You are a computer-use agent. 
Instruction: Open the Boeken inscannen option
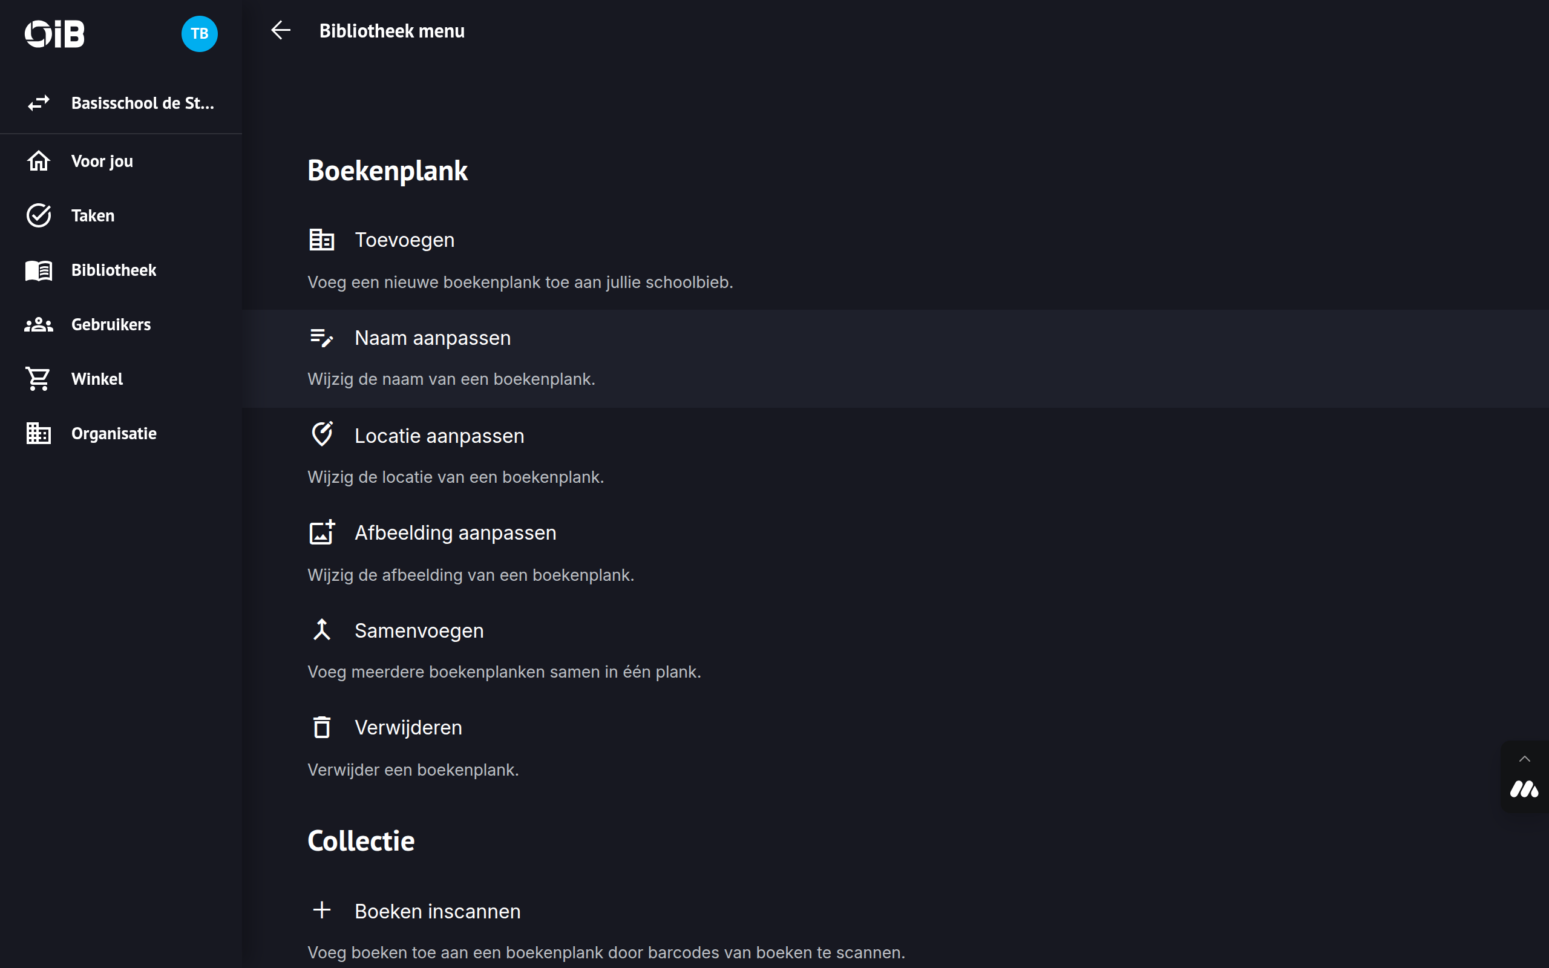click(437, 911)
